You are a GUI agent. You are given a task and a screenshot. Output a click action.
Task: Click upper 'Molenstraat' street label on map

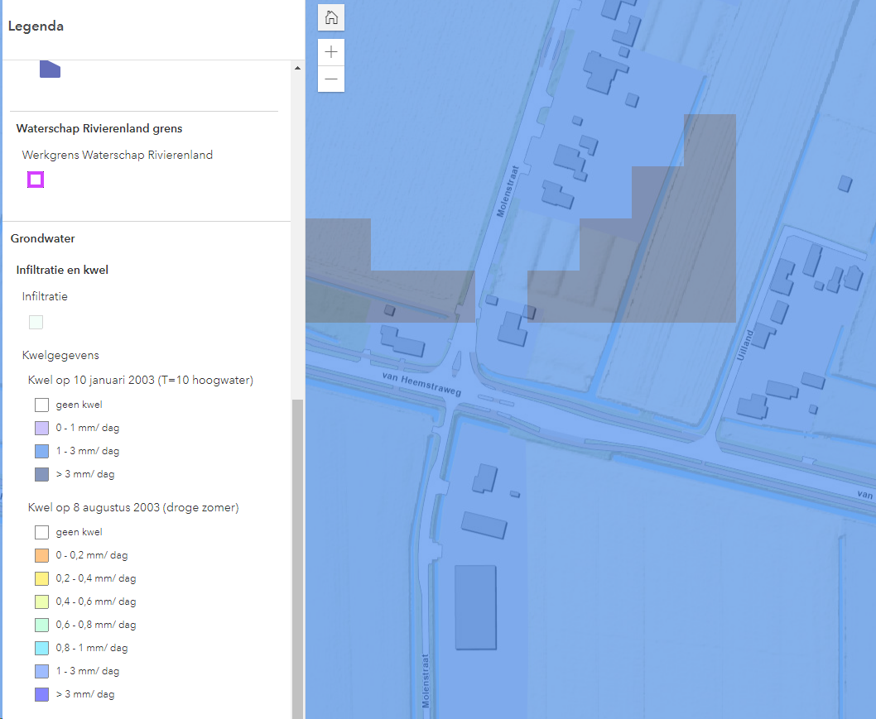pos(508,191)
